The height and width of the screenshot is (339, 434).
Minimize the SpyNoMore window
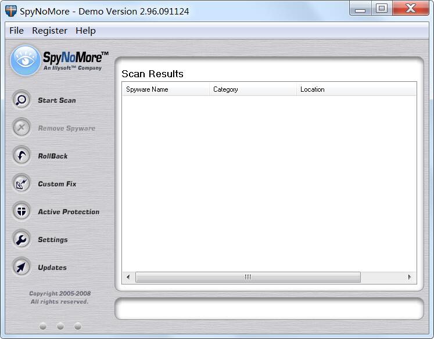[360, 9]
